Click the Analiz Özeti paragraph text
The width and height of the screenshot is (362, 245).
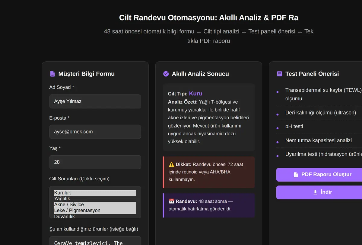tap(208, 121)
